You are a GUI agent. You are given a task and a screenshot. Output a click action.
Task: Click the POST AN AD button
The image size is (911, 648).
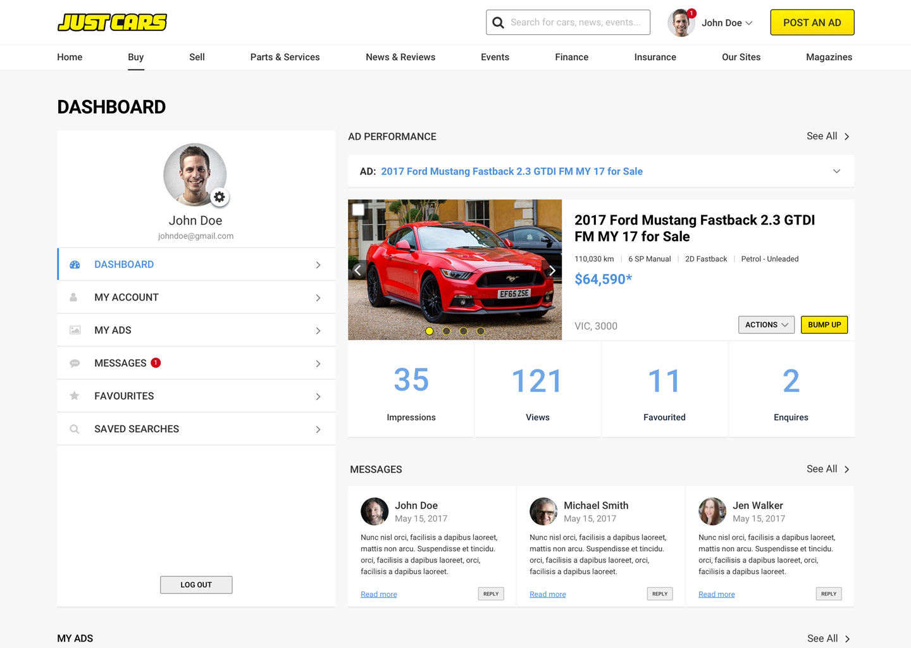click(x=812, y=23)
